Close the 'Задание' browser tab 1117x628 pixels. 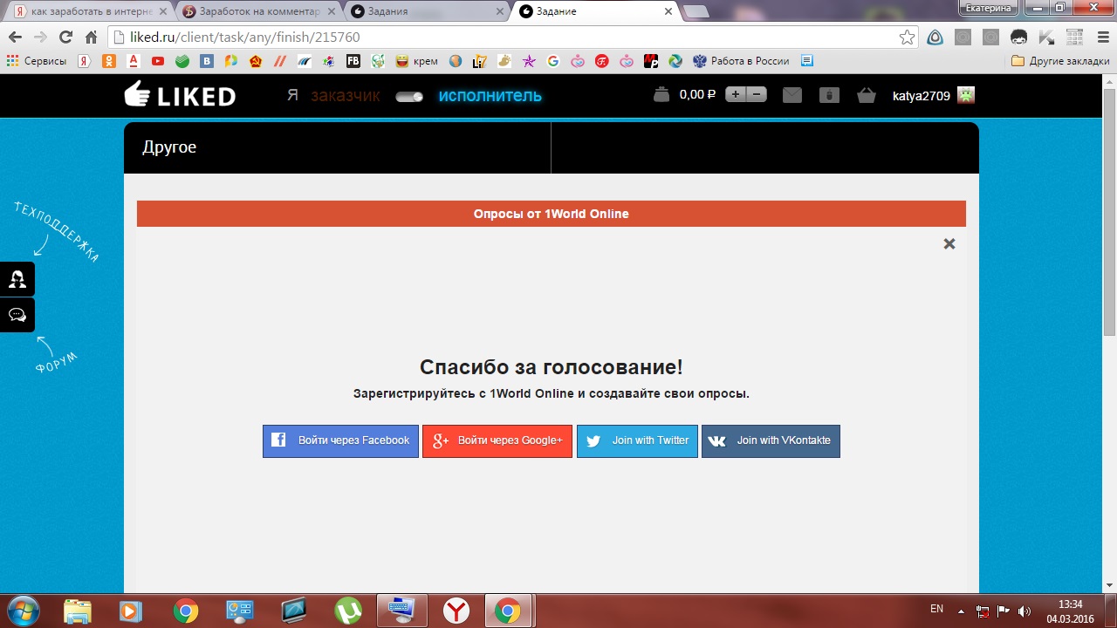point(668,11)
